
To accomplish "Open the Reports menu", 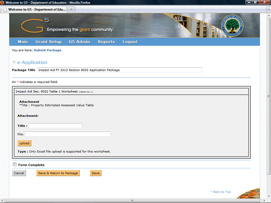I will [106, 41].
